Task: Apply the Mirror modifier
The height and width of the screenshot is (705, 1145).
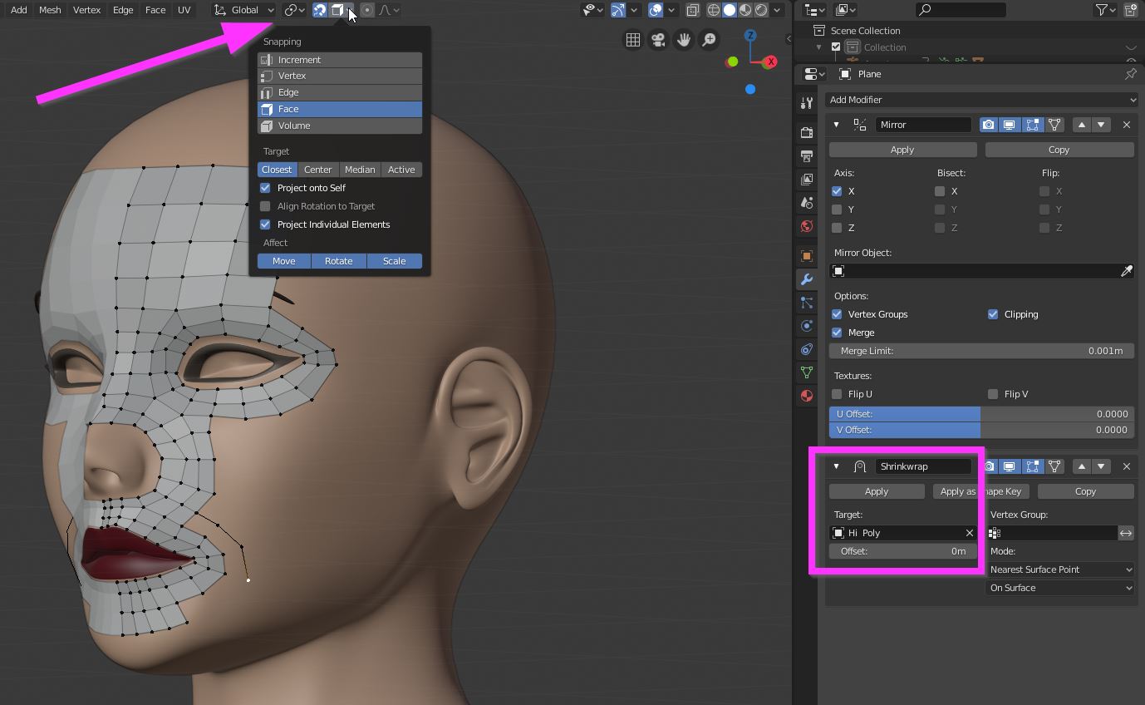Action: 902,150
